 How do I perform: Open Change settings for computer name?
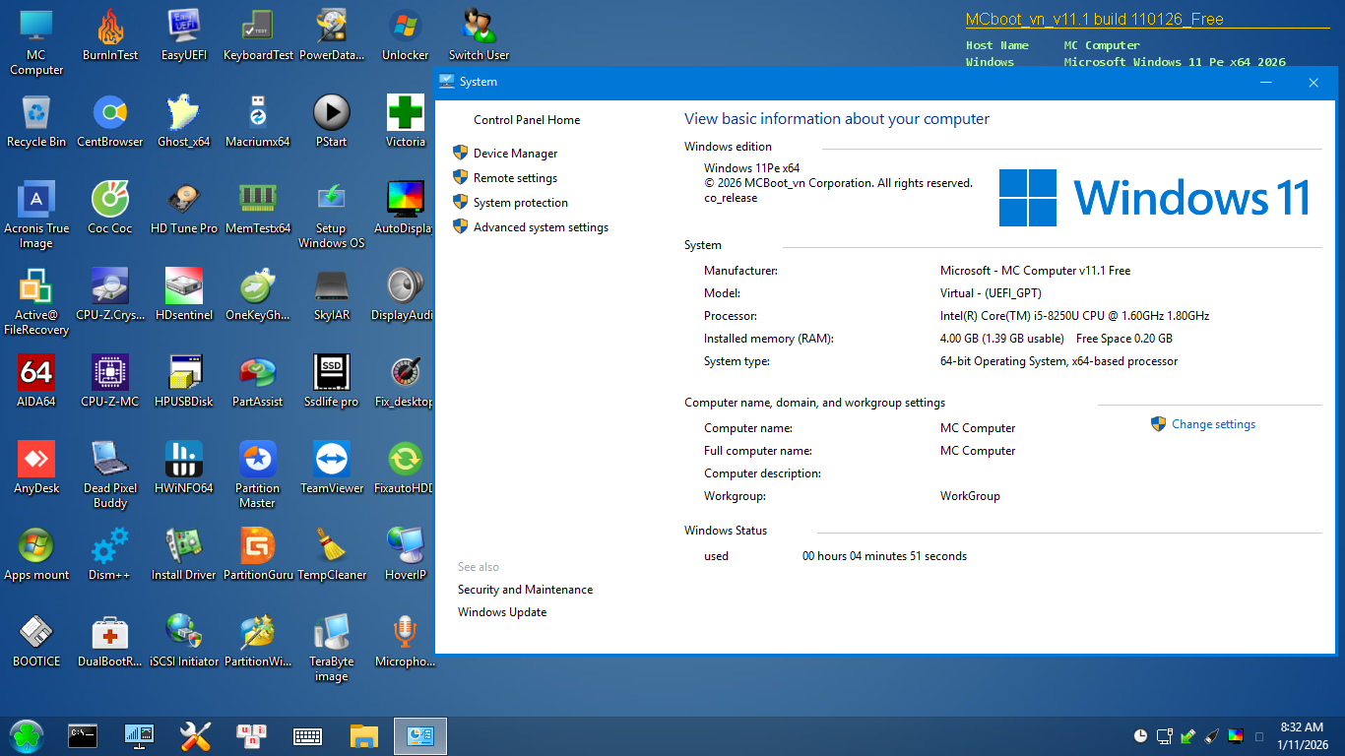coord(1212,423)
